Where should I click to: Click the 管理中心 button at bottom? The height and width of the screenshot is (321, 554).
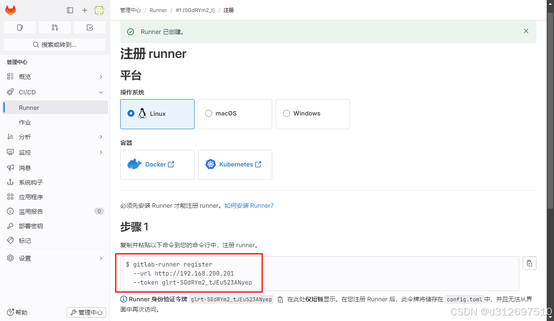(x=86, y=312)
